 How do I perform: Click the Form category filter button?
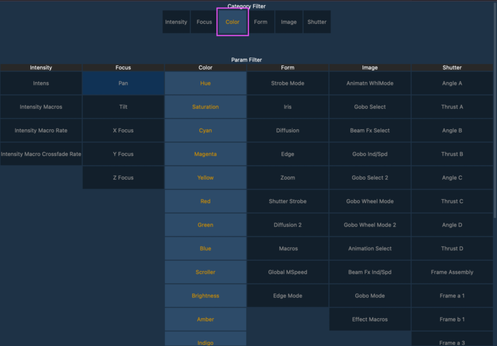point(261,22)
